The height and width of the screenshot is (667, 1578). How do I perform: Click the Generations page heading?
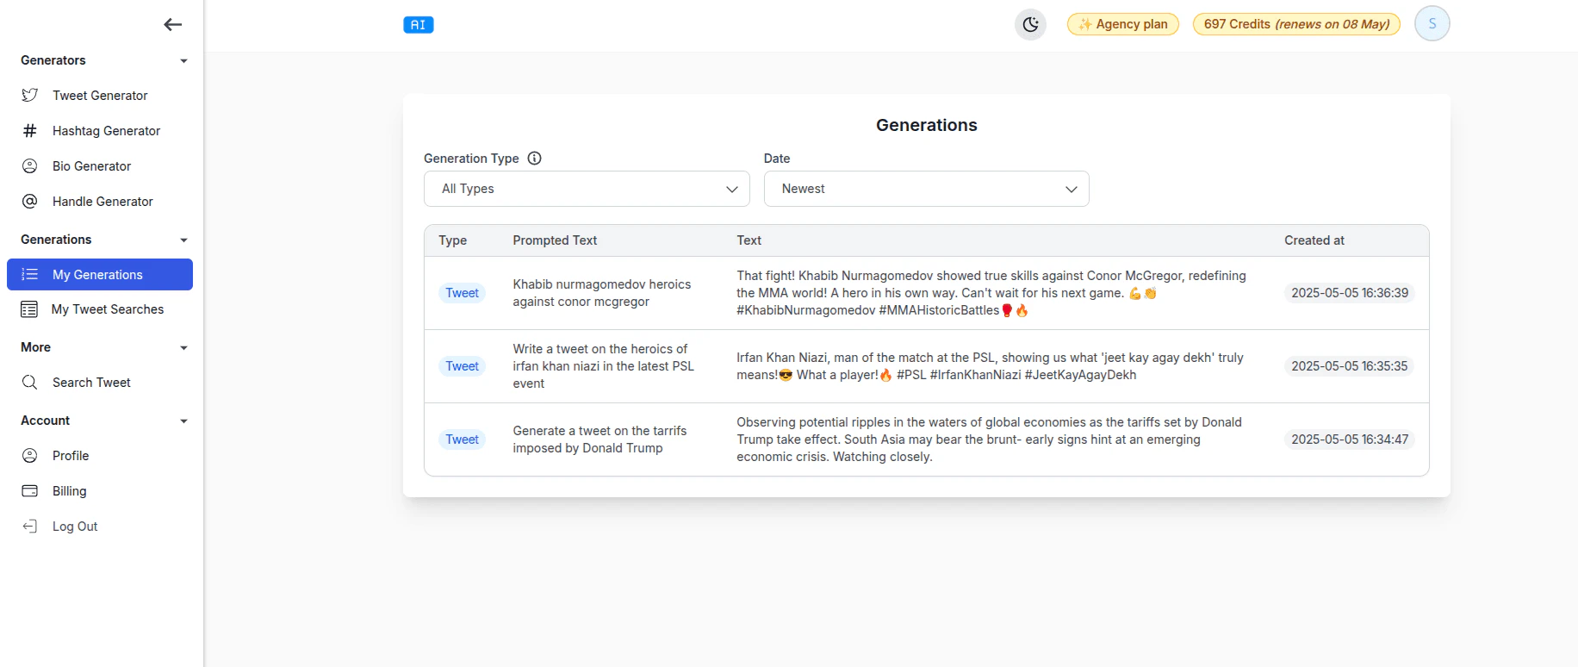(927, 125)
